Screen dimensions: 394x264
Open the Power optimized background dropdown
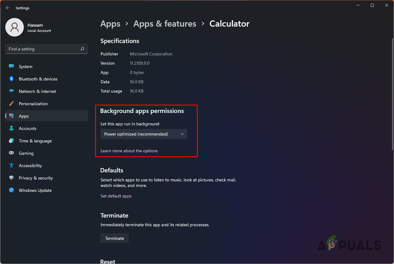click(144, 134)
